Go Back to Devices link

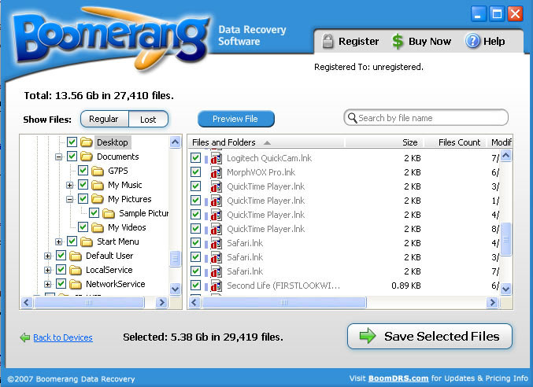(x=63, y=337)
